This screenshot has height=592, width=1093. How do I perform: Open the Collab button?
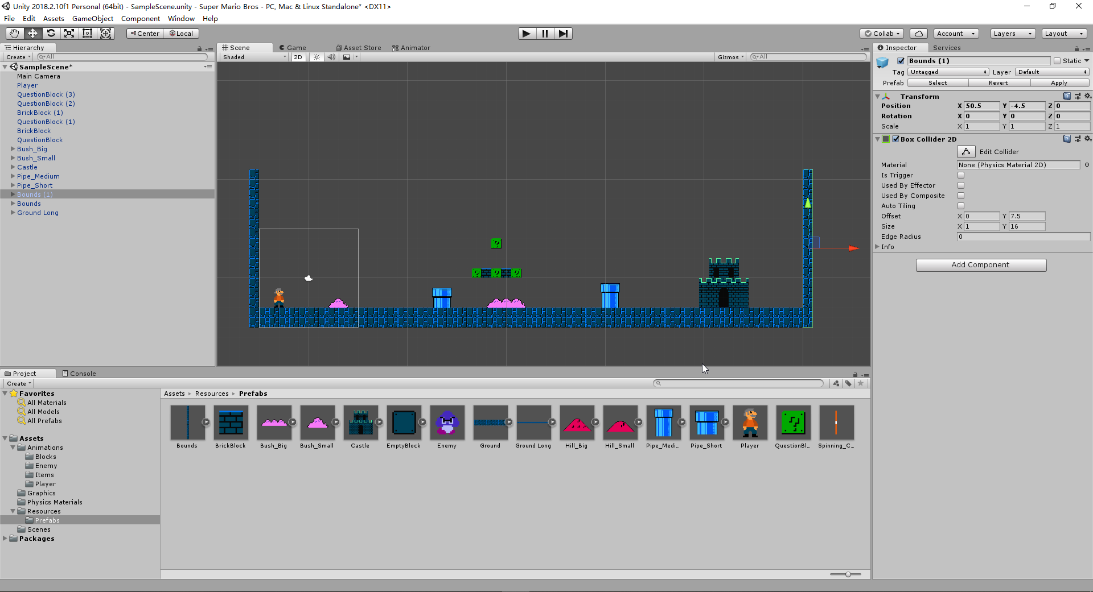(882, 34)
